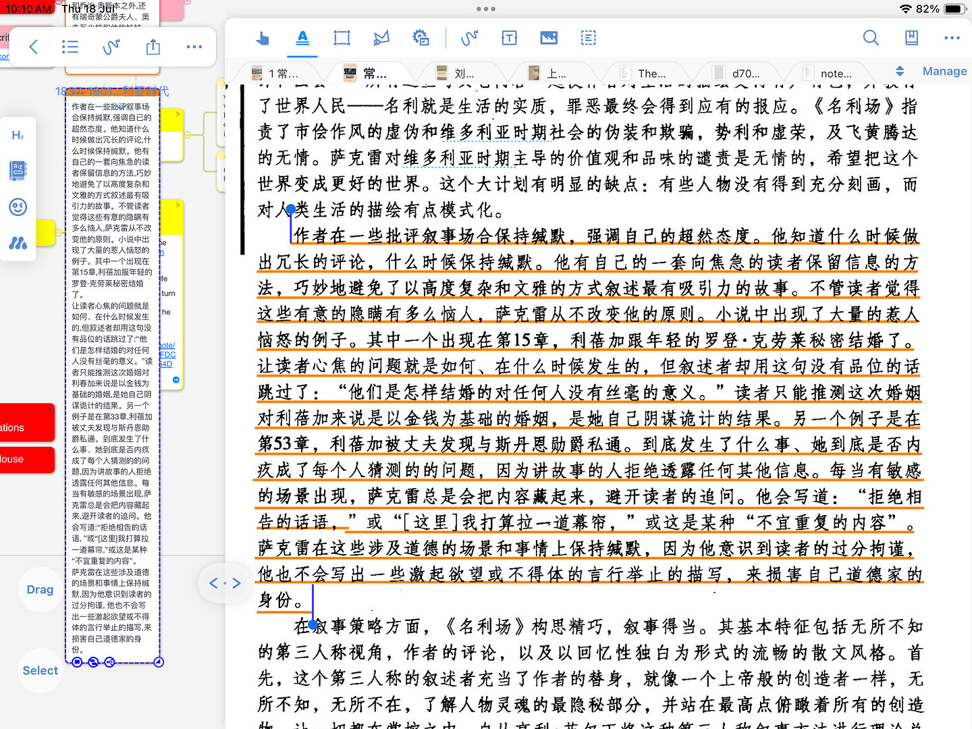Image resolution: width=972 pixels, height=729 pixels.
Task: Tap highlighted text '作者在一些批评叙事场合保持缄默'
Action: click(432, 236)
